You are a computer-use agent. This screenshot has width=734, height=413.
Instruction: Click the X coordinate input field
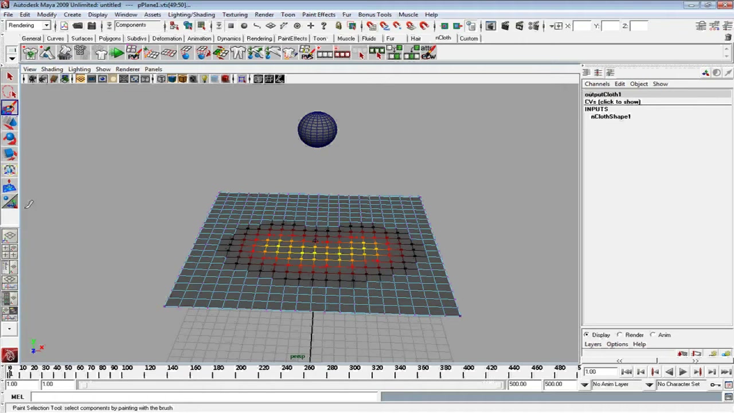pos(581,26)
